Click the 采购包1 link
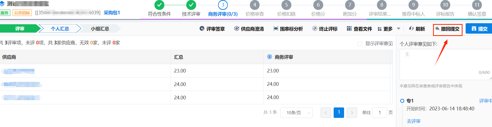 pyautogui.click(x=112, y=13)
